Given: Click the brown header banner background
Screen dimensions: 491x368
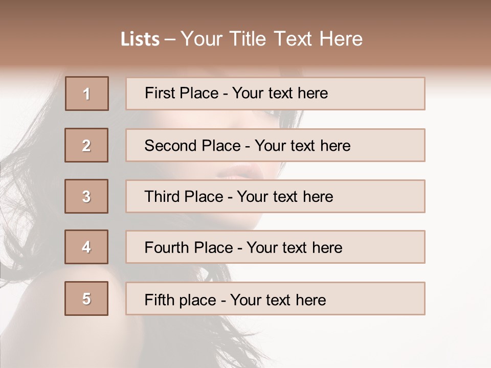Looking at the screenshot, I should coord(423,31).
